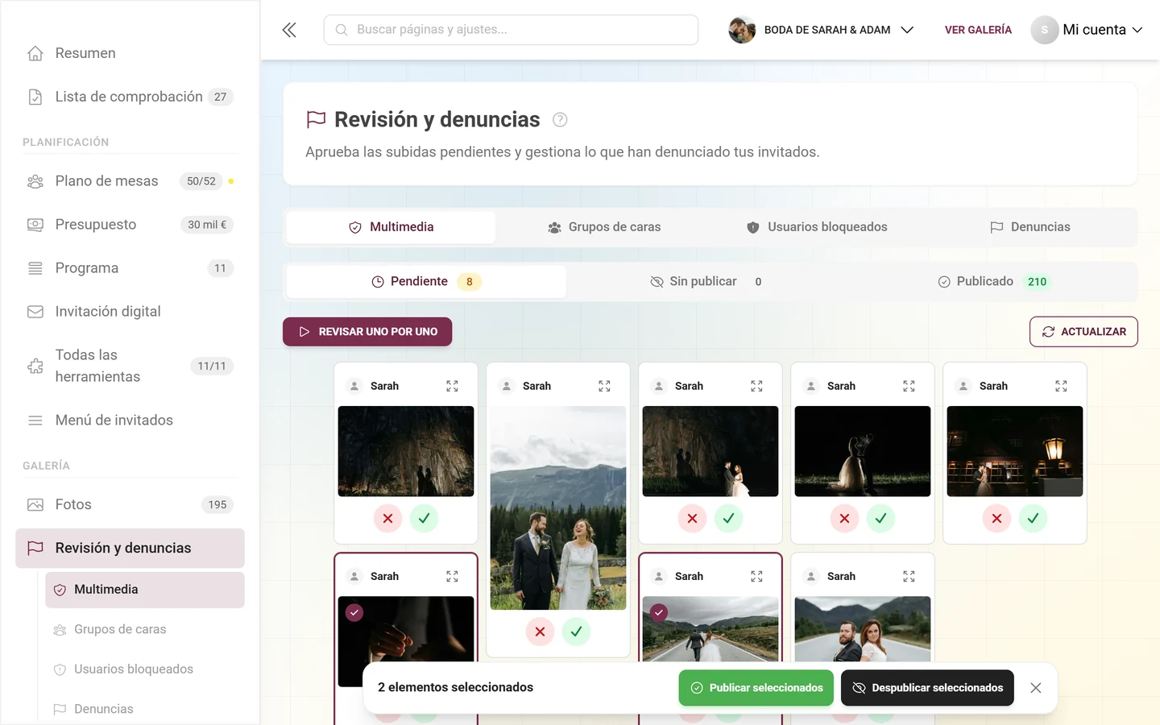
Task: Reject the night photo of bride's gown
Action: (x=844, y=518)
